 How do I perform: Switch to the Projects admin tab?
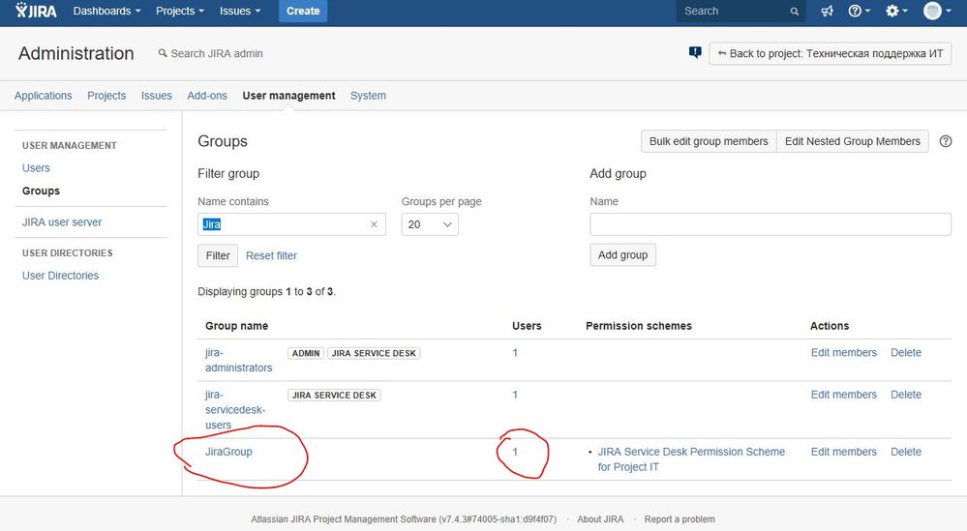(x=106, y=96)
